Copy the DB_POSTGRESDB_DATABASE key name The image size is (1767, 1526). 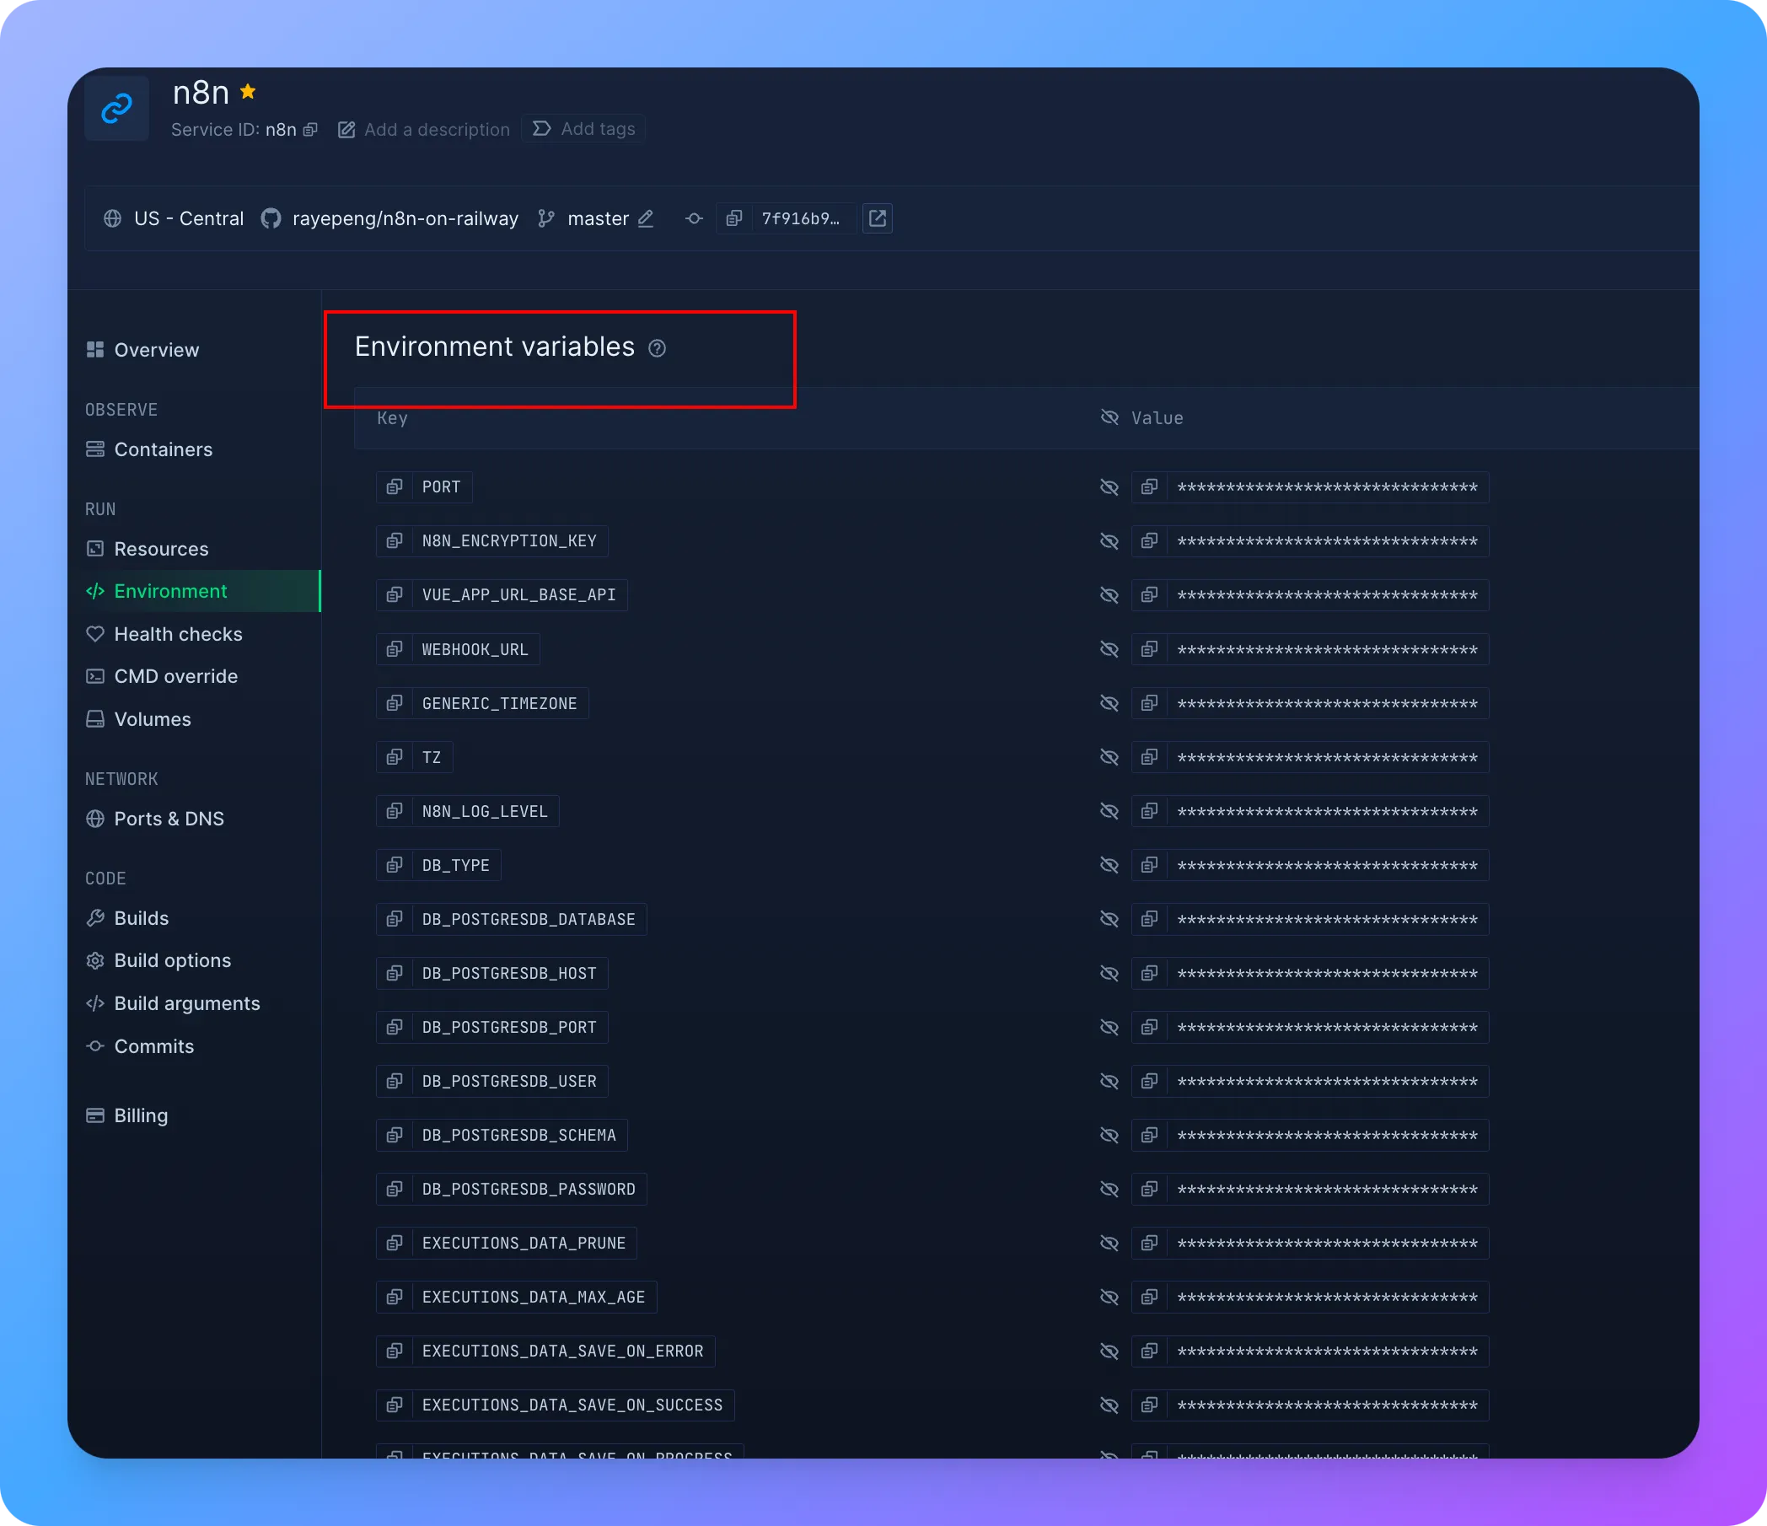tap(394, 919)
